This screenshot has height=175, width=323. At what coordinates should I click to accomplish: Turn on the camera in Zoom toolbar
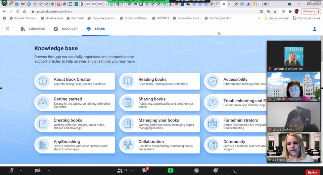tap(37, 170)
